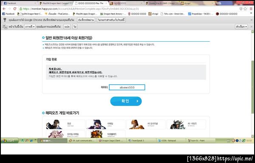Click the scrollbar down arrow

point(252,136)
